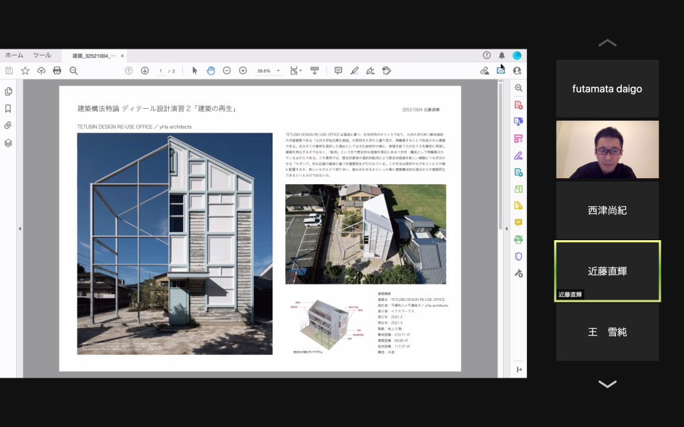Open attachments paperclip panel in left sidebar
This screenshot has width=684, height=427.
click(x=8, y=125)
